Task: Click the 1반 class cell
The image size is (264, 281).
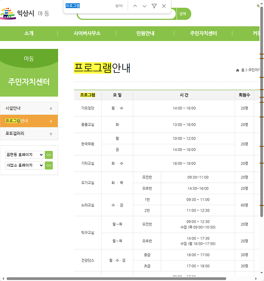Action: click(147, 199)
